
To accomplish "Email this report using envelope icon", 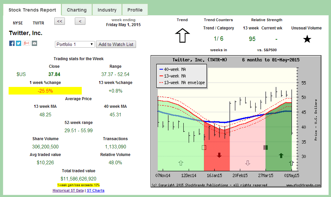I will [x=34, y=43].
